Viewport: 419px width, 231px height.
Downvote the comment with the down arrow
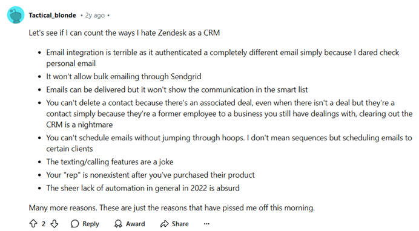pos(54,224)
